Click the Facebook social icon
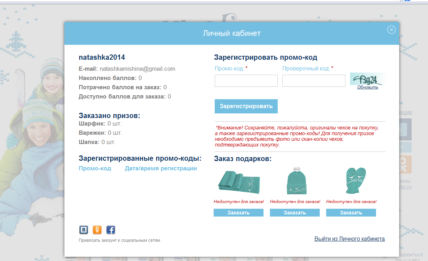 (x=111, y=230)
